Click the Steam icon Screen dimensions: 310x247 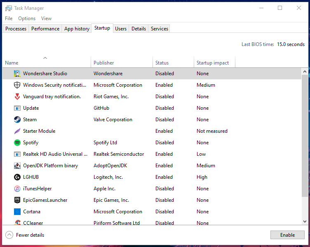click(17, 120)
